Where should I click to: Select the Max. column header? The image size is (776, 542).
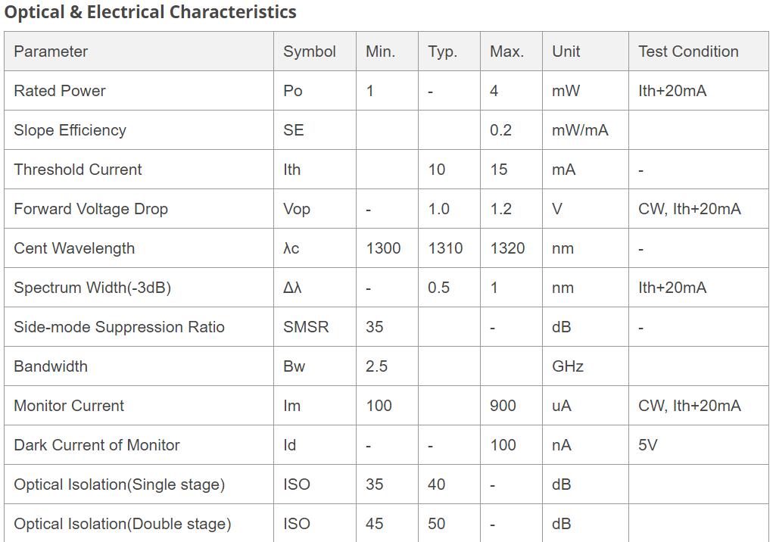click(506, 51)
